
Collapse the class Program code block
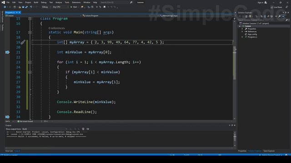(x=30, y=19)
